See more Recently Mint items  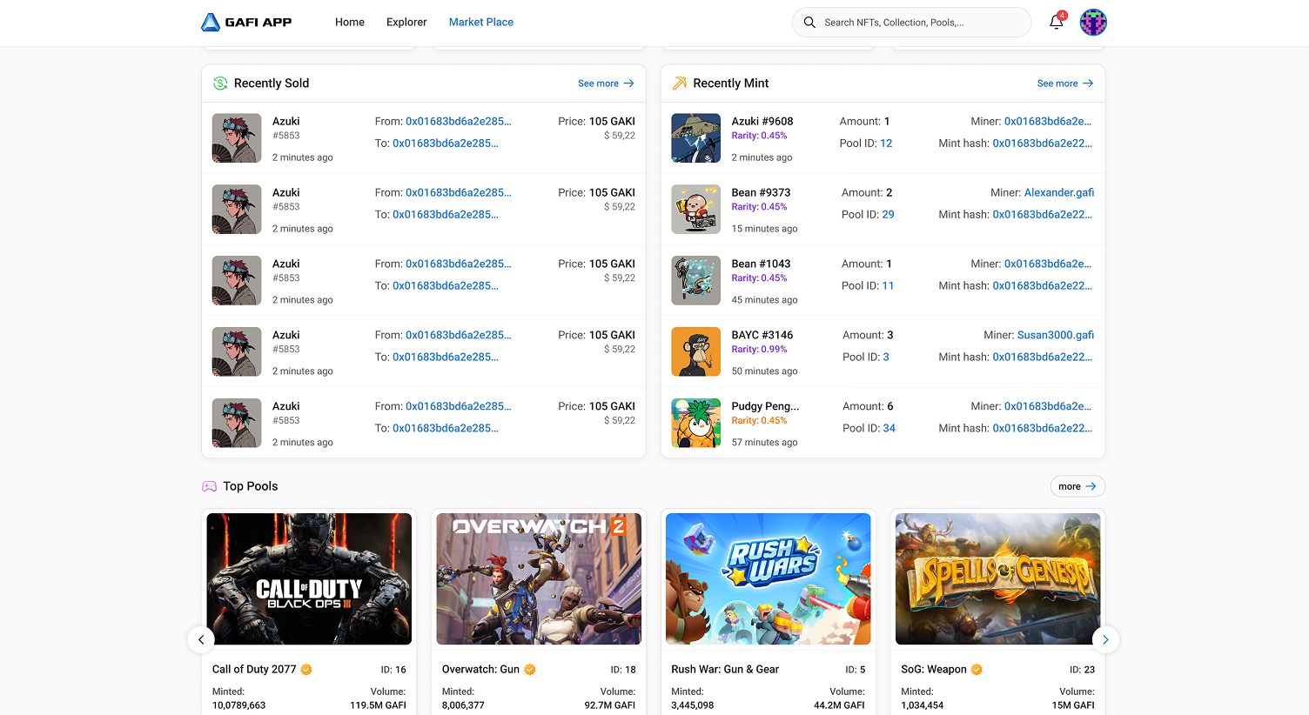point(1064,84)
